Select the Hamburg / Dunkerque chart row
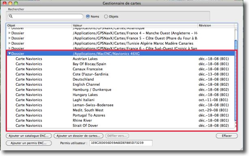 click(121, 89)
